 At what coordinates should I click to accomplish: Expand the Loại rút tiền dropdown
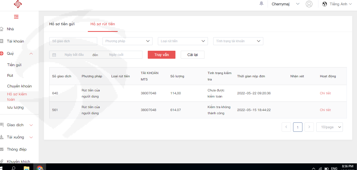pos(183,41)
